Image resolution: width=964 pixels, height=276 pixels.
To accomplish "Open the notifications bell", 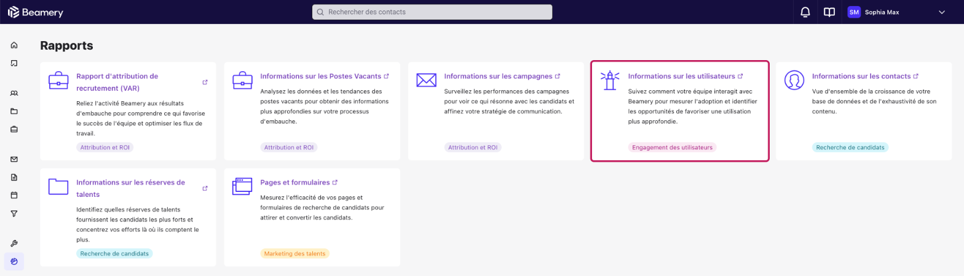I will point(805,12).
